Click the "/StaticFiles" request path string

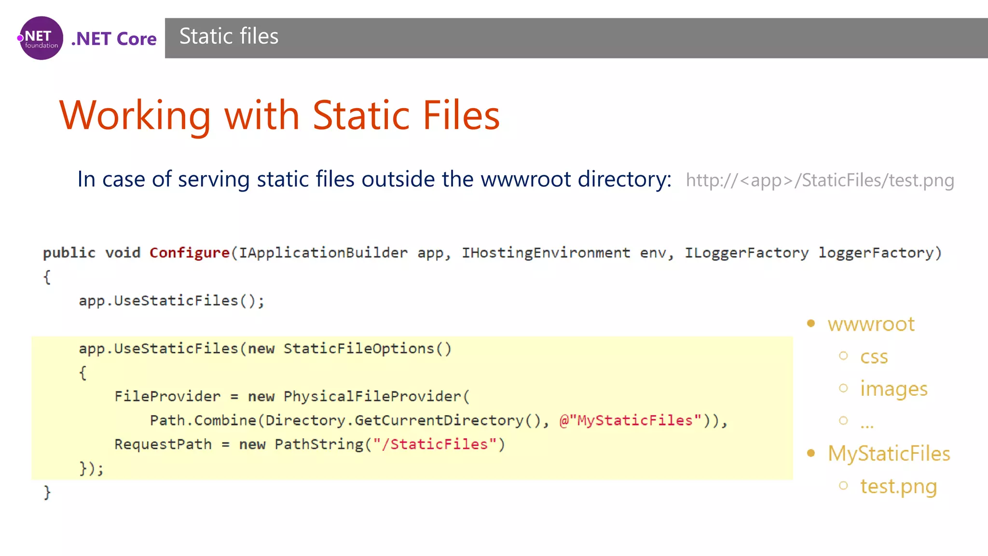(435, 445)
